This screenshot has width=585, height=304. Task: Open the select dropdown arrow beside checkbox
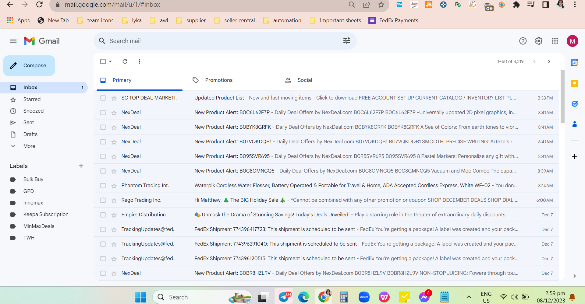(110, 61)
